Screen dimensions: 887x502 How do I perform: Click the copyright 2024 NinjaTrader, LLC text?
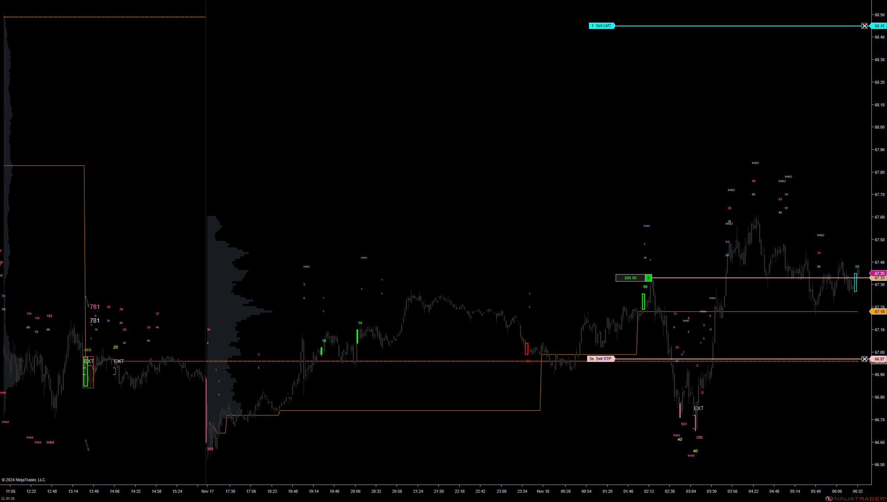pos(24,480)
